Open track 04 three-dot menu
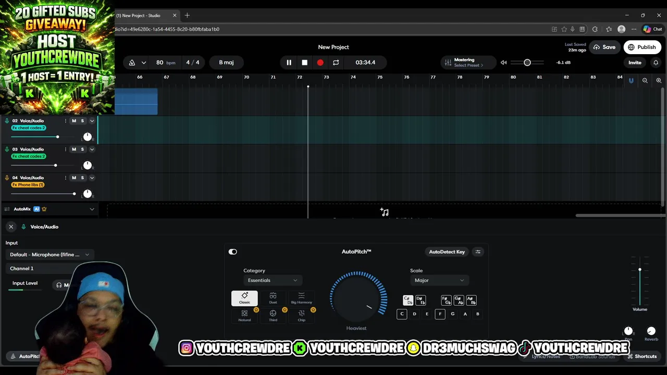The height and width of the screenshot is (375, 667). 65,178
